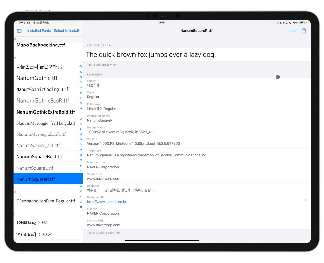This screenshot has height=263, width=324.
Task: Jump to index letter S
Action: pyautogui.click(x=81, y=166)
